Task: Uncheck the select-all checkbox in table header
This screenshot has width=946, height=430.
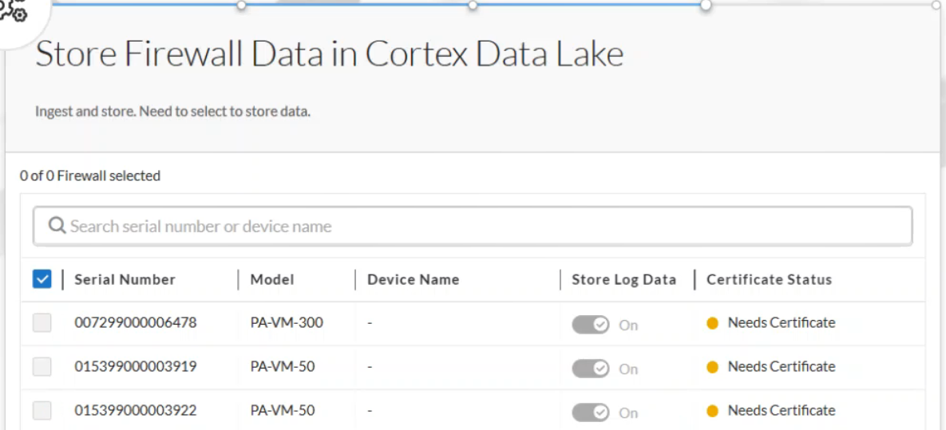Action: click(42, 278)
